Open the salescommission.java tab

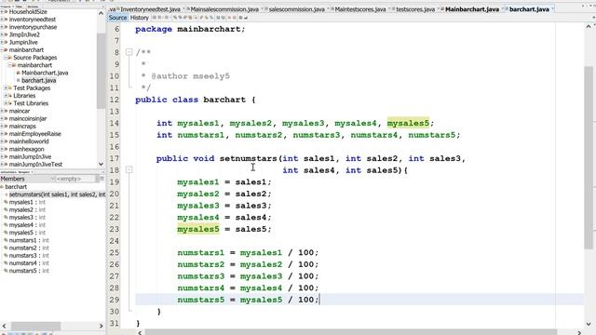tap(296, 9)
